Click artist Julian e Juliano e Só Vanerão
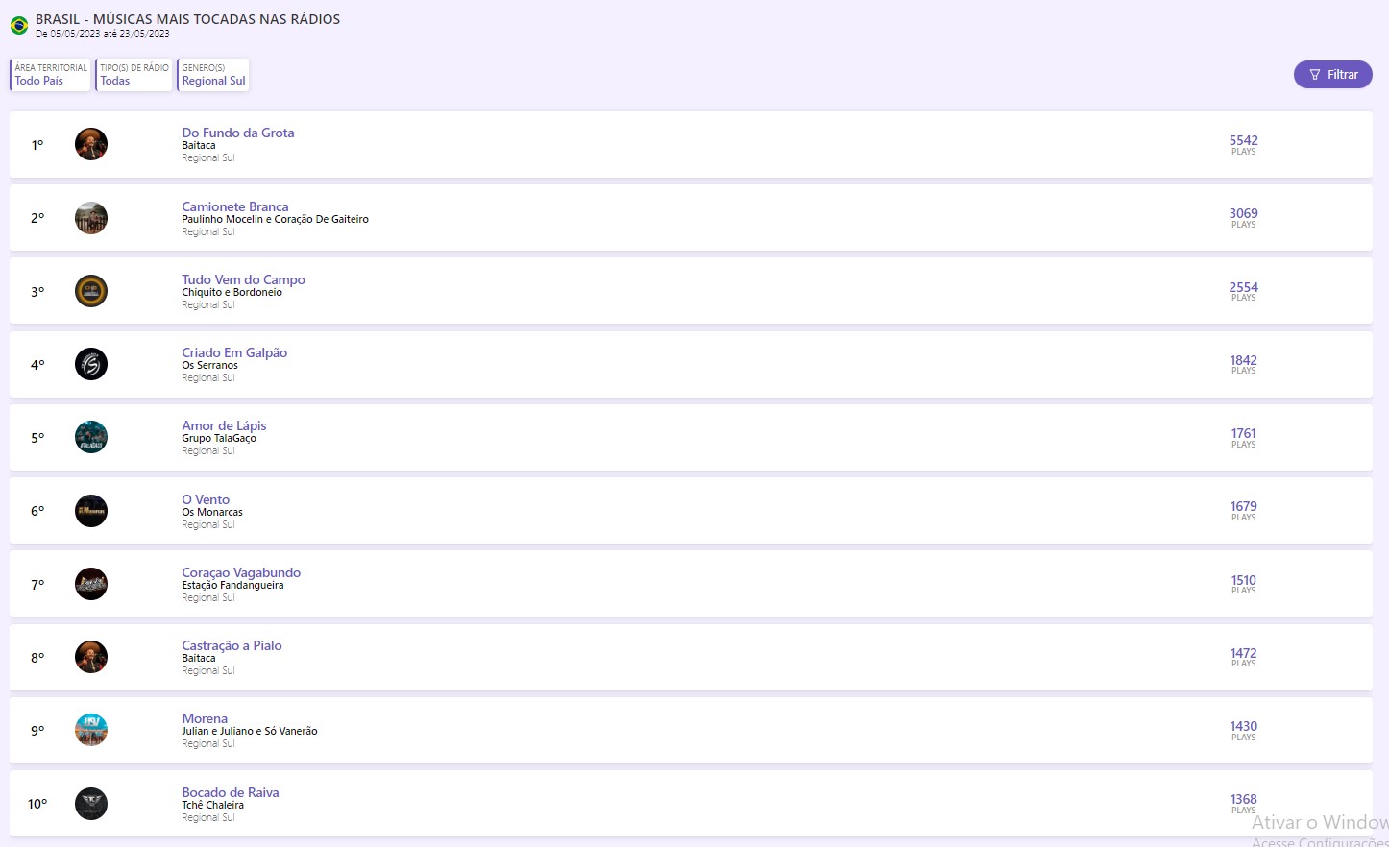 250,731
